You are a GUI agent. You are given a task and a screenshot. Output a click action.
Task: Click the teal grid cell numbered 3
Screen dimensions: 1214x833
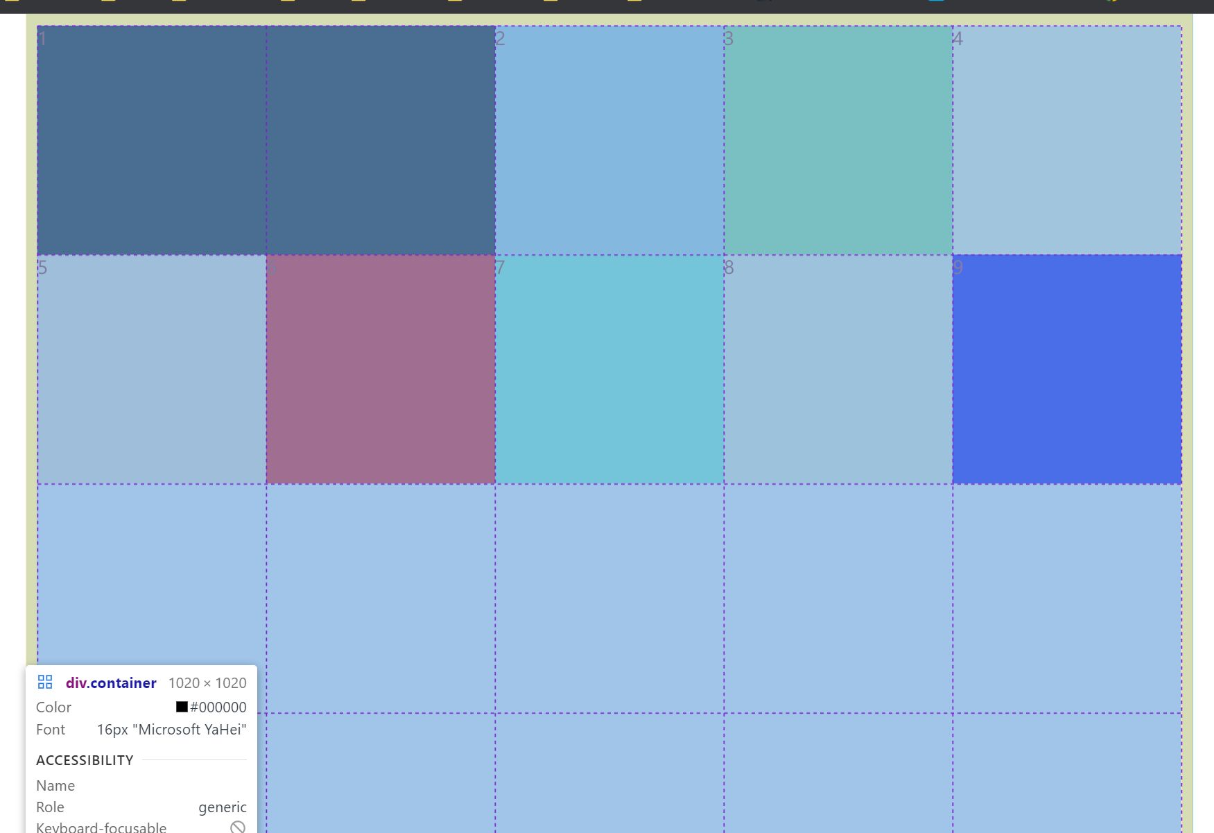click(x=838, y=141)
